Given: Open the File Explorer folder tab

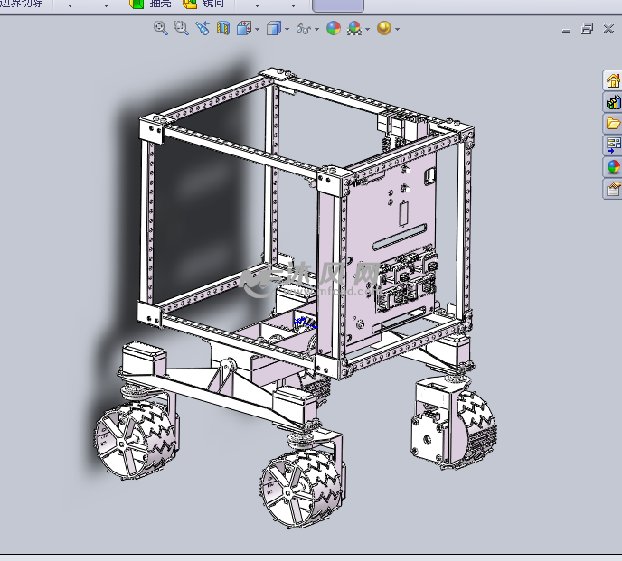Looking at the screenshot, I should (613, 124).
